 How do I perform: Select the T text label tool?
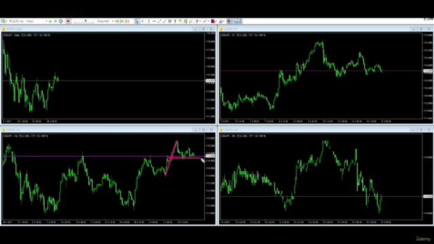click(x=175, y=21)
